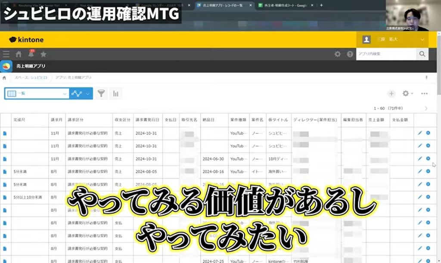Image resolution: width=441 pixels, height=263 pixels.
Task: Open the hamburger menu in the header
Action: tap(6, 54)
